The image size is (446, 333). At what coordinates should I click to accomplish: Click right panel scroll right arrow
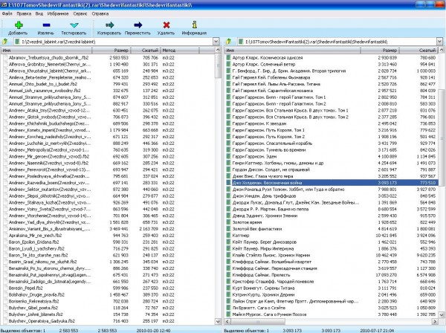click(x=435, y=322)
